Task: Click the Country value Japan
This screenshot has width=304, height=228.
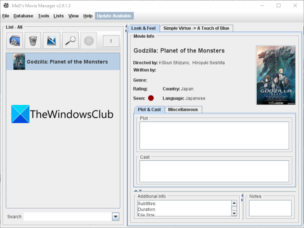Action: pyautogui.click(x=187, y=89)
